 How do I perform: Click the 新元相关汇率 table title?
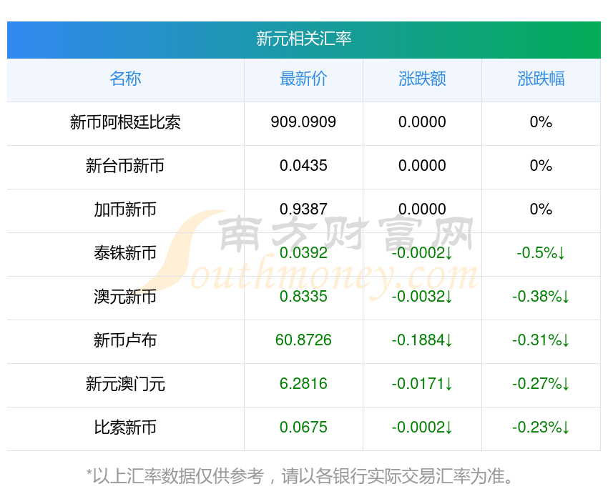(x=303, y=39)
